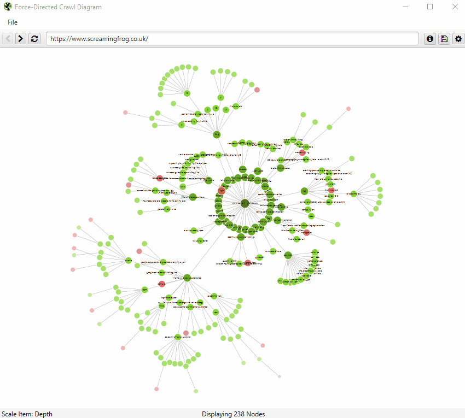Save the crawl diagram image
Screen dimensions: 465x418
(x=444, y=38)
